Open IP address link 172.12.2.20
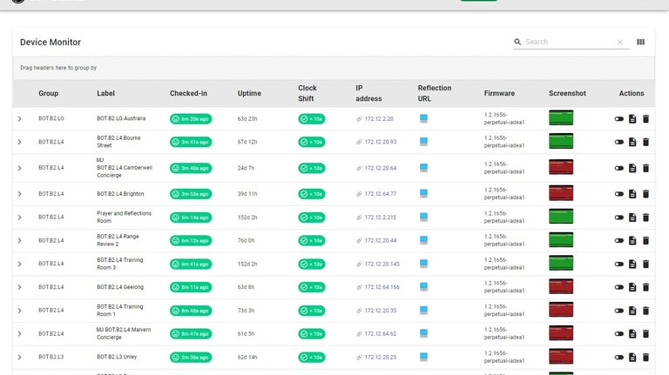 tap(379, 119)
